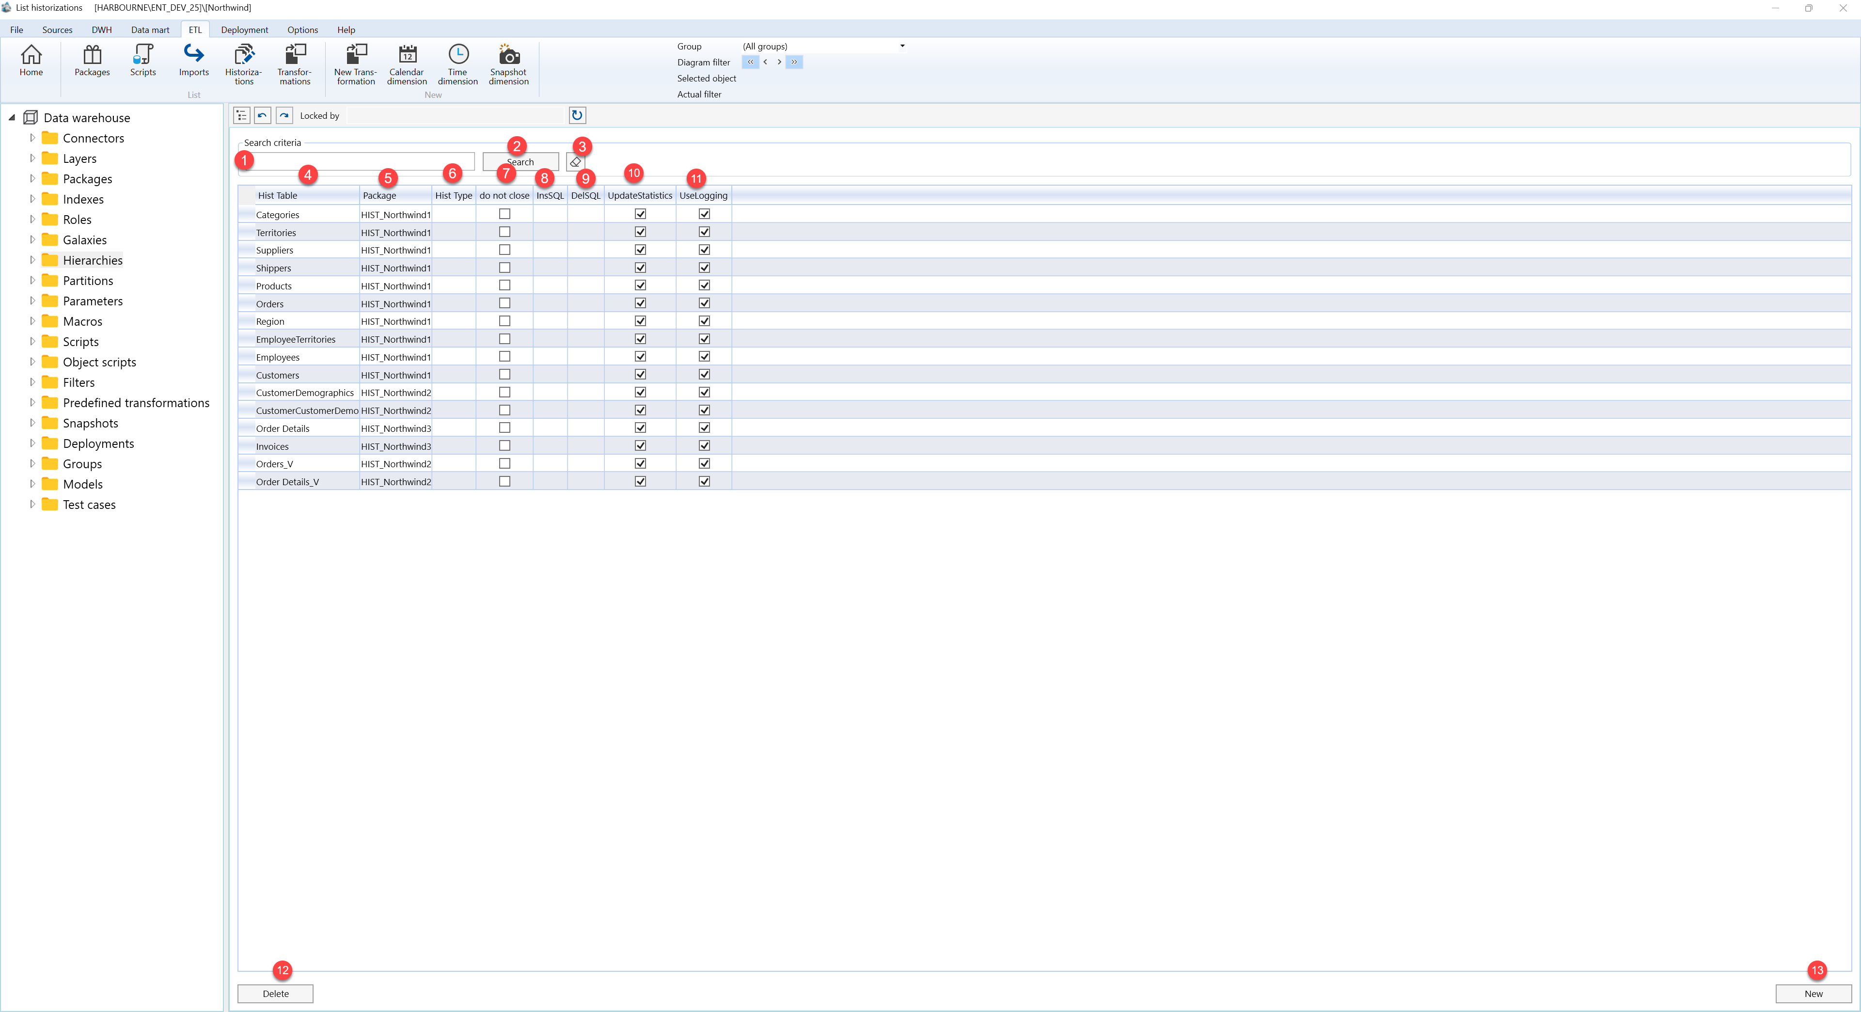Screen dimensions: 1861x1012
Task: Expand the Models node
Action: pyautogui.click(x=32, y=484)
